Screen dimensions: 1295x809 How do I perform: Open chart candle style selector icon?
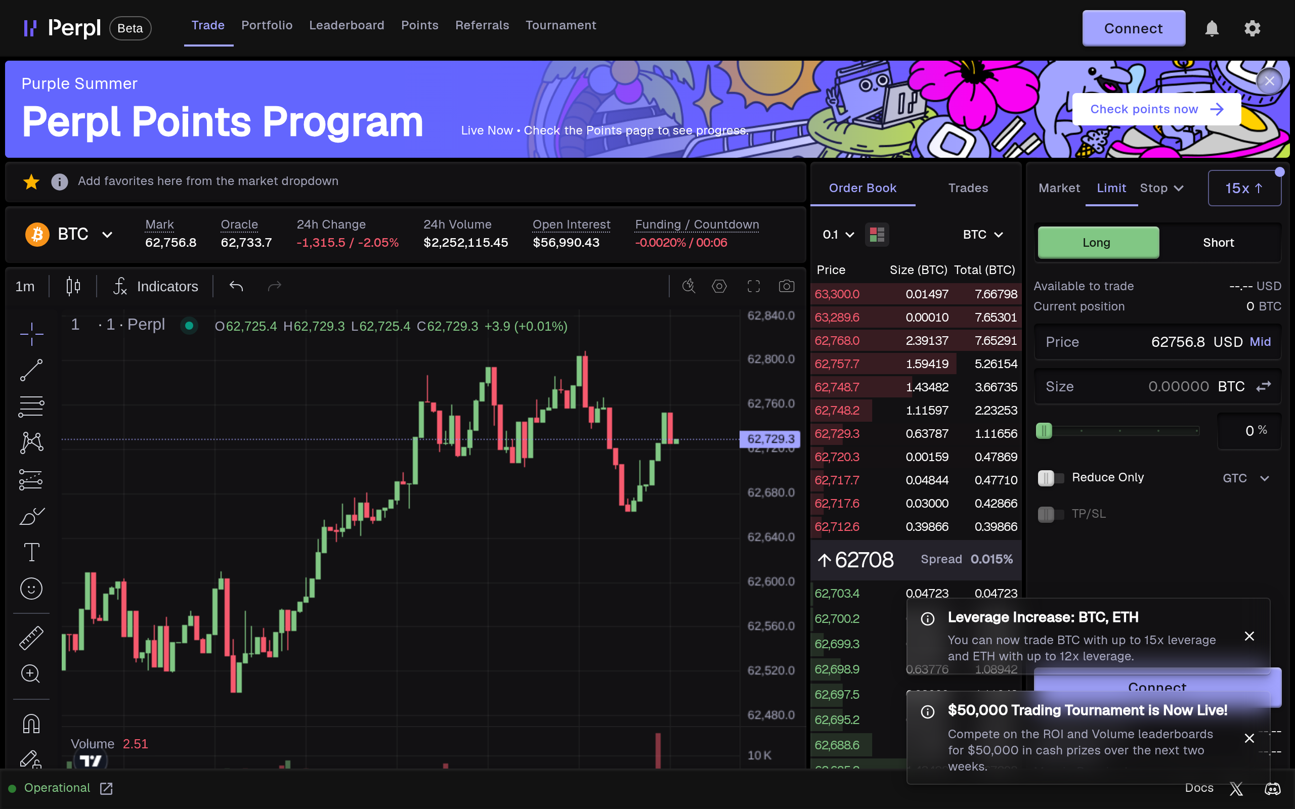click(x=73, y=286)
